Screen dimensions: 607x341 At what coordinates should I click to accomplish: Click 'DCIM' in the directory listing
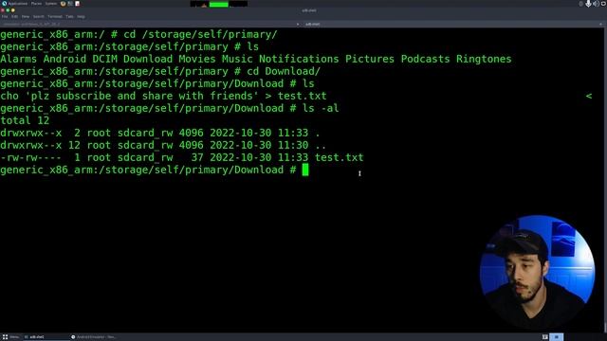104,59
